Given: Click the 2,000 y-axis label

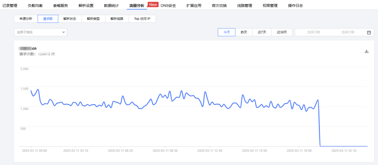Looking at the screenshot, I should pos(24,69).
